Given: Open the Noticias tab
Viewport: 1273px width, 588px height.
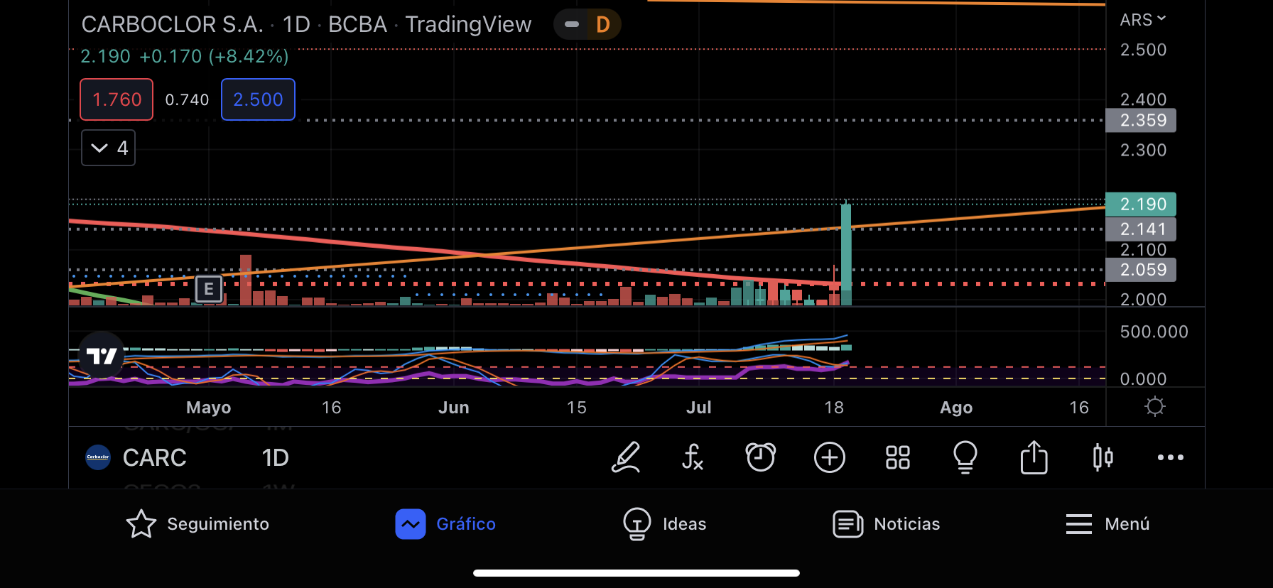Looking at the screenshot, I should [886, 524].
